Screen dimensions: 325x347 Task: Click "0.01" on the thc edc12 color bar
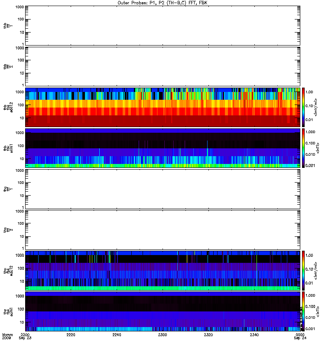click(309, 283)
